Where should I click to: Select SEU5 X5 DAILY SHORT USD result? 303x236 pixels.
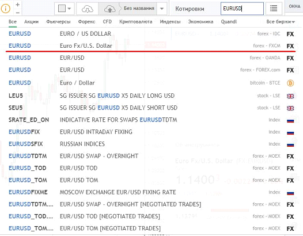tap(151, 108)
